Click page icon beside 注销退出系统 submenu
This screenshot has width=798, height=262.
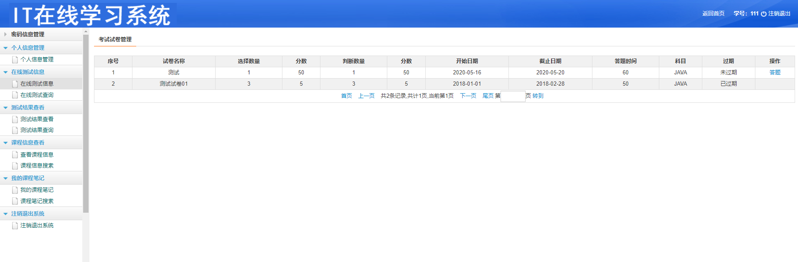click(15, 226)
